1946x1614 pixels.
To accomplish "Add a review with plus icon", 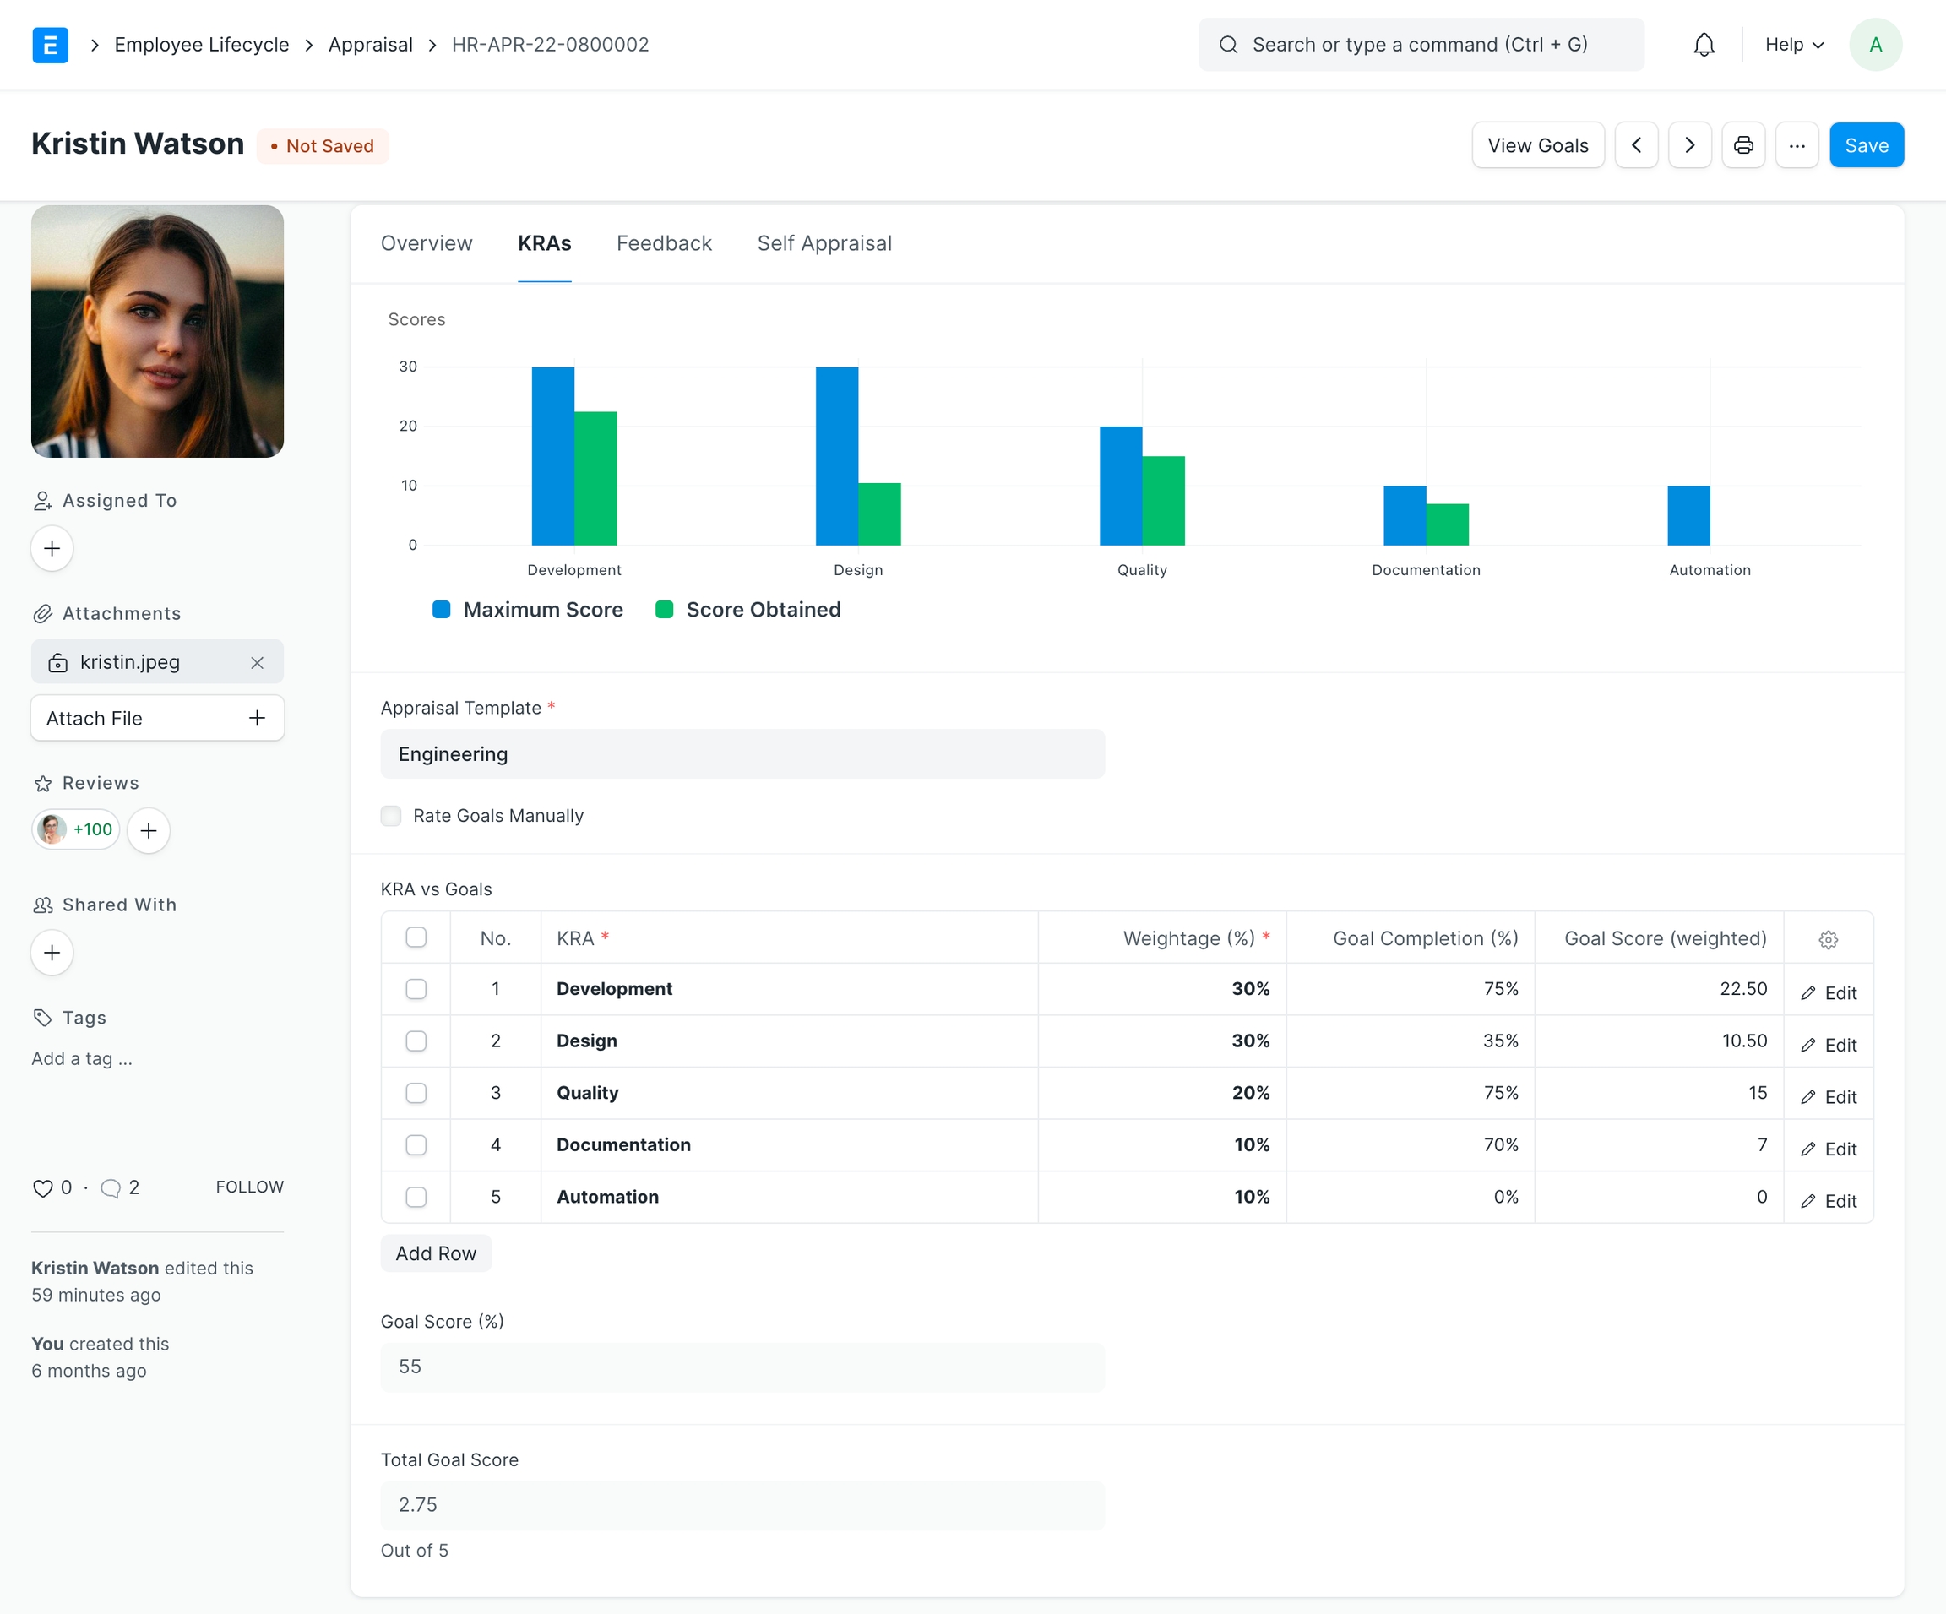I will 149,830.
